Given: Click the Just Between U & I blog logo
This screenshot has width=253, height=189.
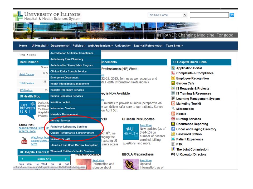Looking at the screenshot, I should (27, 110).
